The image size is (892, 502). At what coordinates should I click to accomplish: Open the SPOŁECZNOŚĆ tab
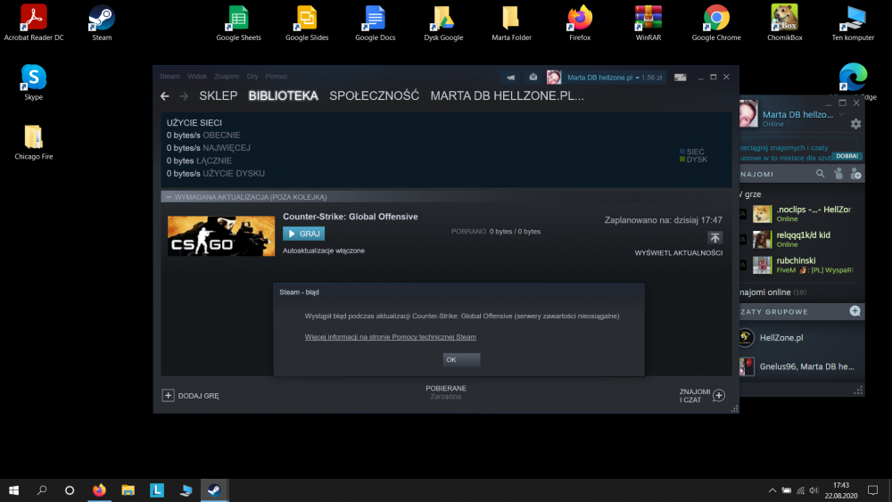point(374,96)
